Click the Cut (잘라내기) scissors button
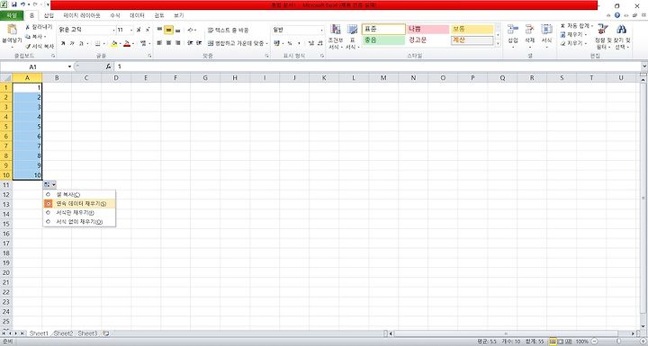This screenshot has height=346, width=648. (x=39, y=27)
